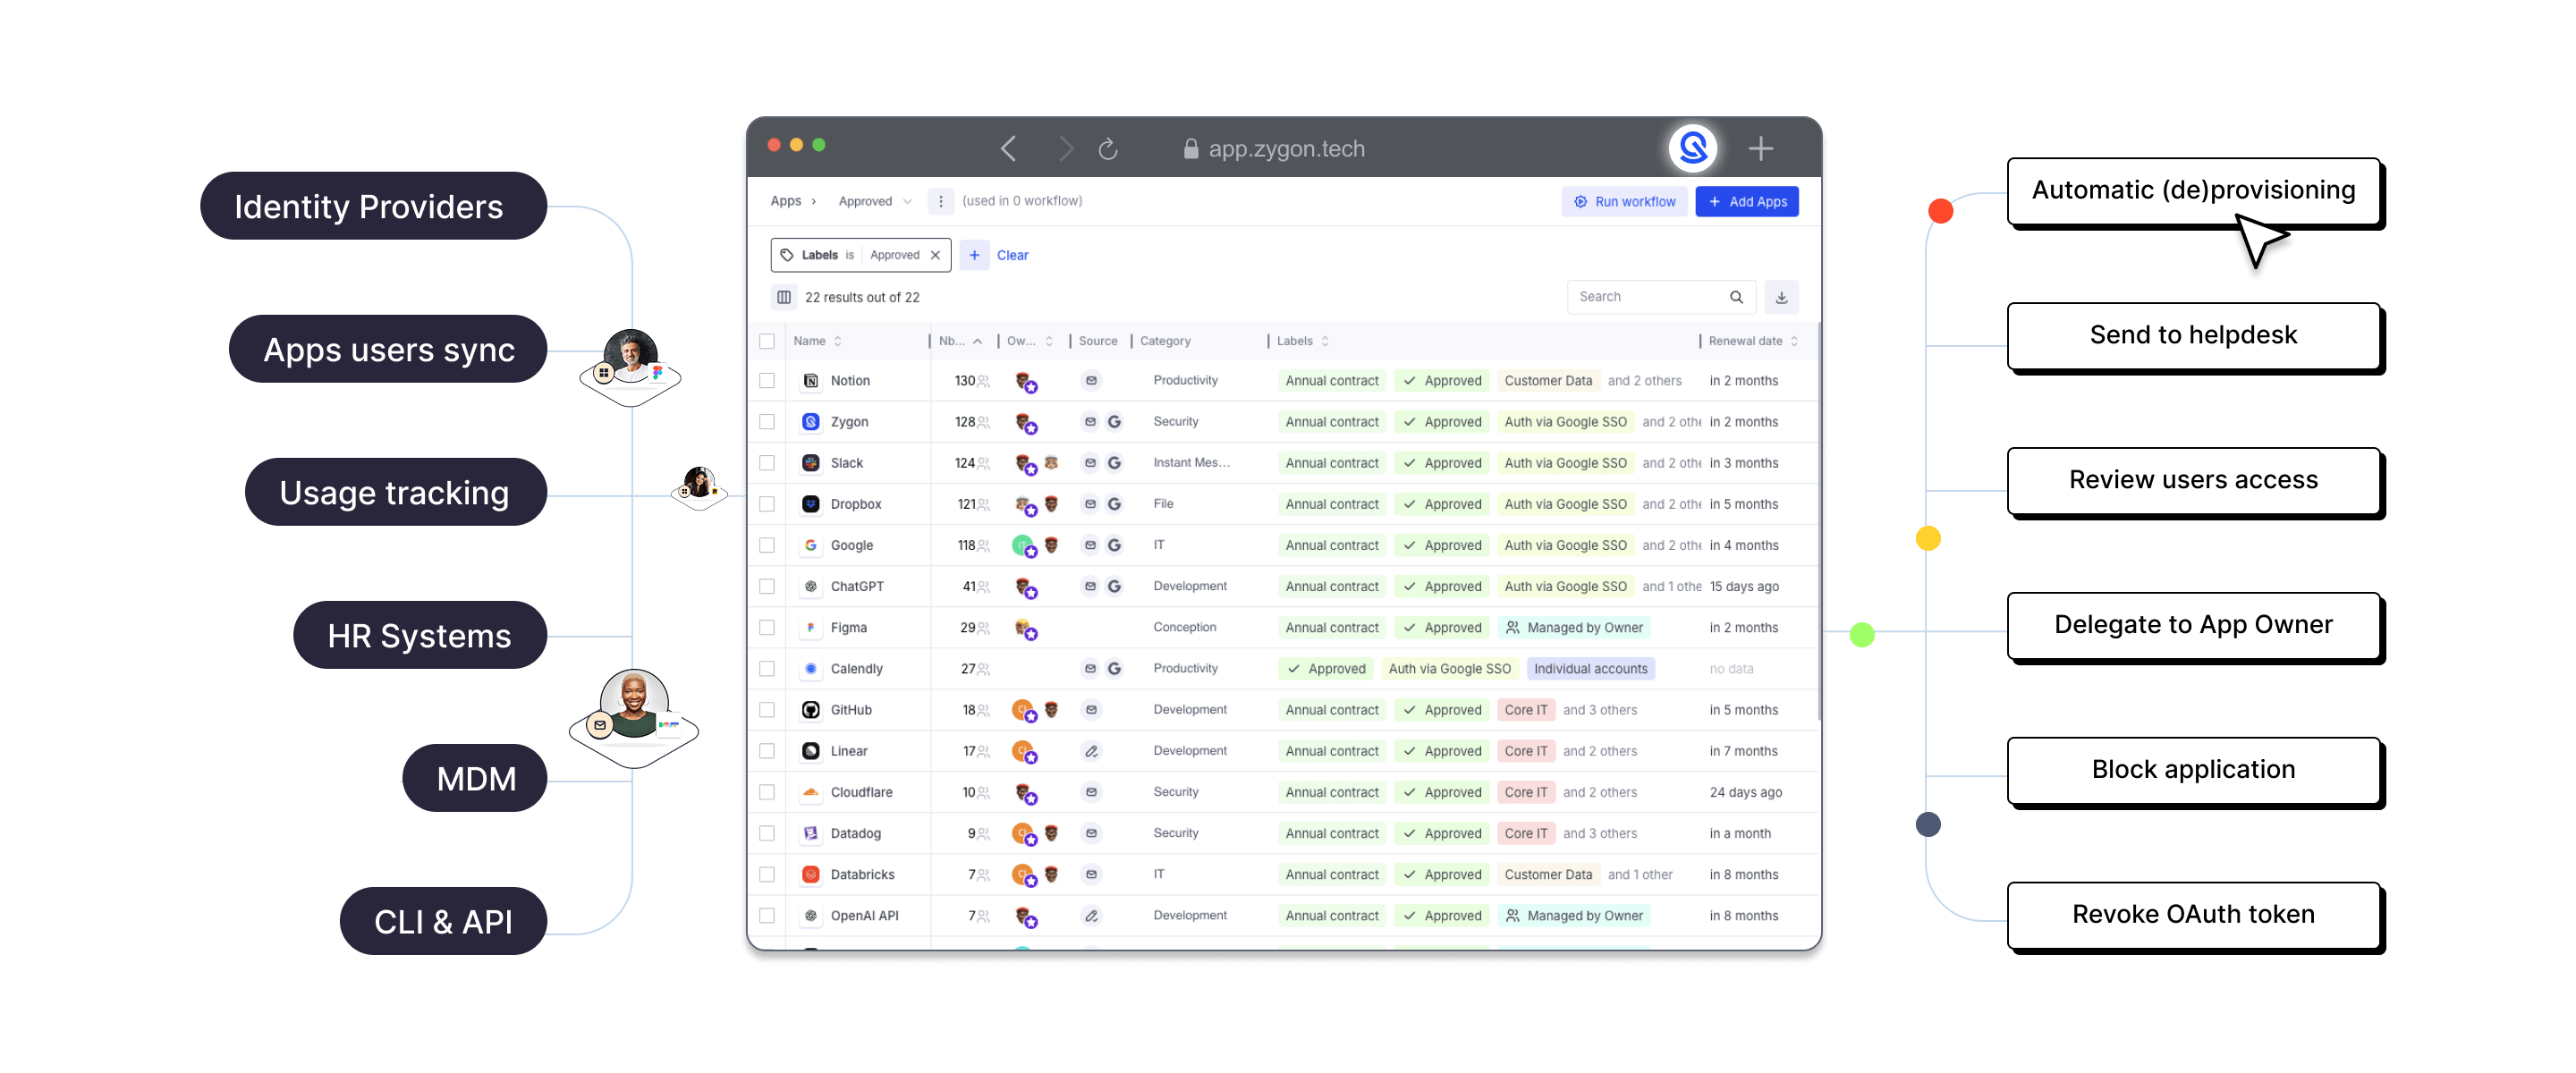Viewport: 2576px width, 1073px height.
Task: Go to Apps in the breadcrumb
Action: pos(786,201)
